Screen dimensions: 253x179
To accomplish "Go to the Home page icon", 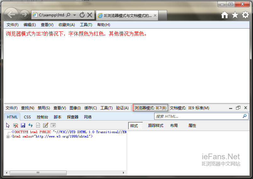I will [225, 15].
